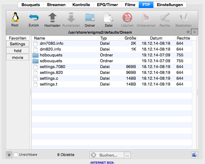The width and height of the screenshot is (205, 164).
Task: Click the Root penguin icon
Action: (15, 17)
